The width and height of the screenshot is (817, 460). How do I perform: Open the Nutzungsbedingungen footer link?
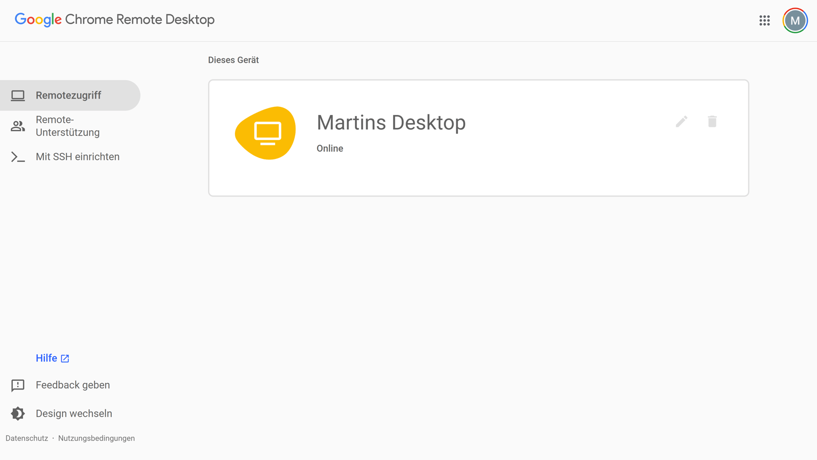[x=96, y=438]
